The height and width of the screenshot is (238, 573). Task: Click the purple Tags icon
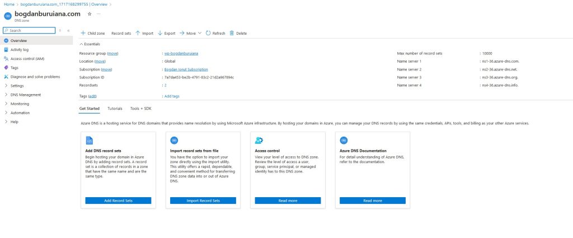pyautogui.click(x=6, y=68)
